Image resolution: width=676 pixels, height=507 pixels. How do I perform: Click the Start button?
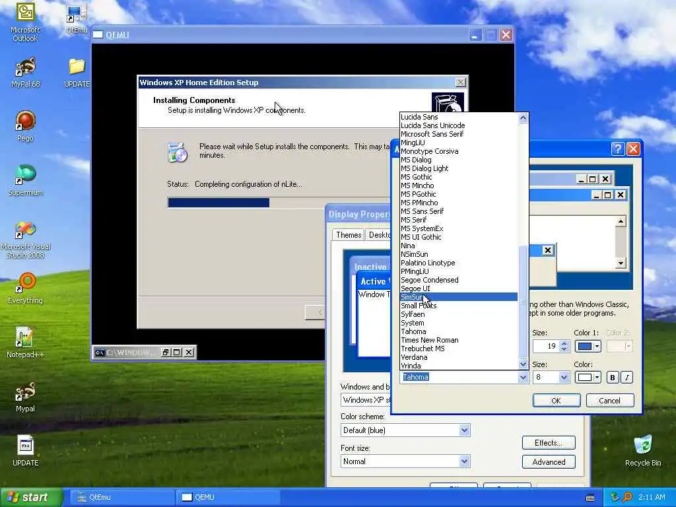[x=31, y=498]
